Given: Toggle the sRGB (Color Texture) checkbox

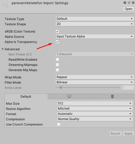Looking at the screenshot, I should [x=57, y=31].
